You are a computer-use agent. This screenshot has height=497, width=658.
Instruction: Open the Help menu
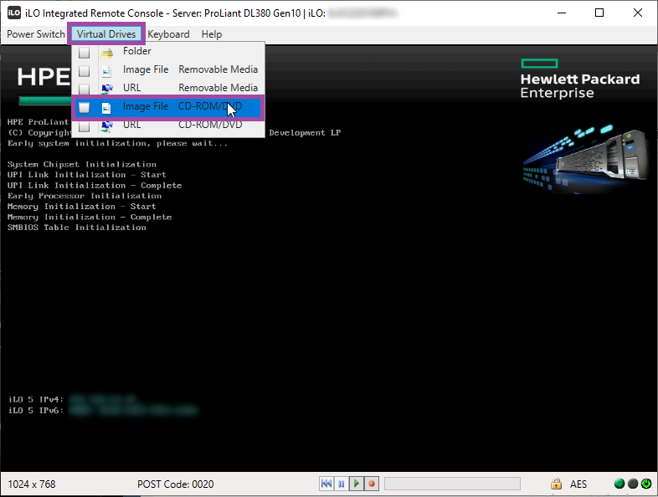click(212, 34)
